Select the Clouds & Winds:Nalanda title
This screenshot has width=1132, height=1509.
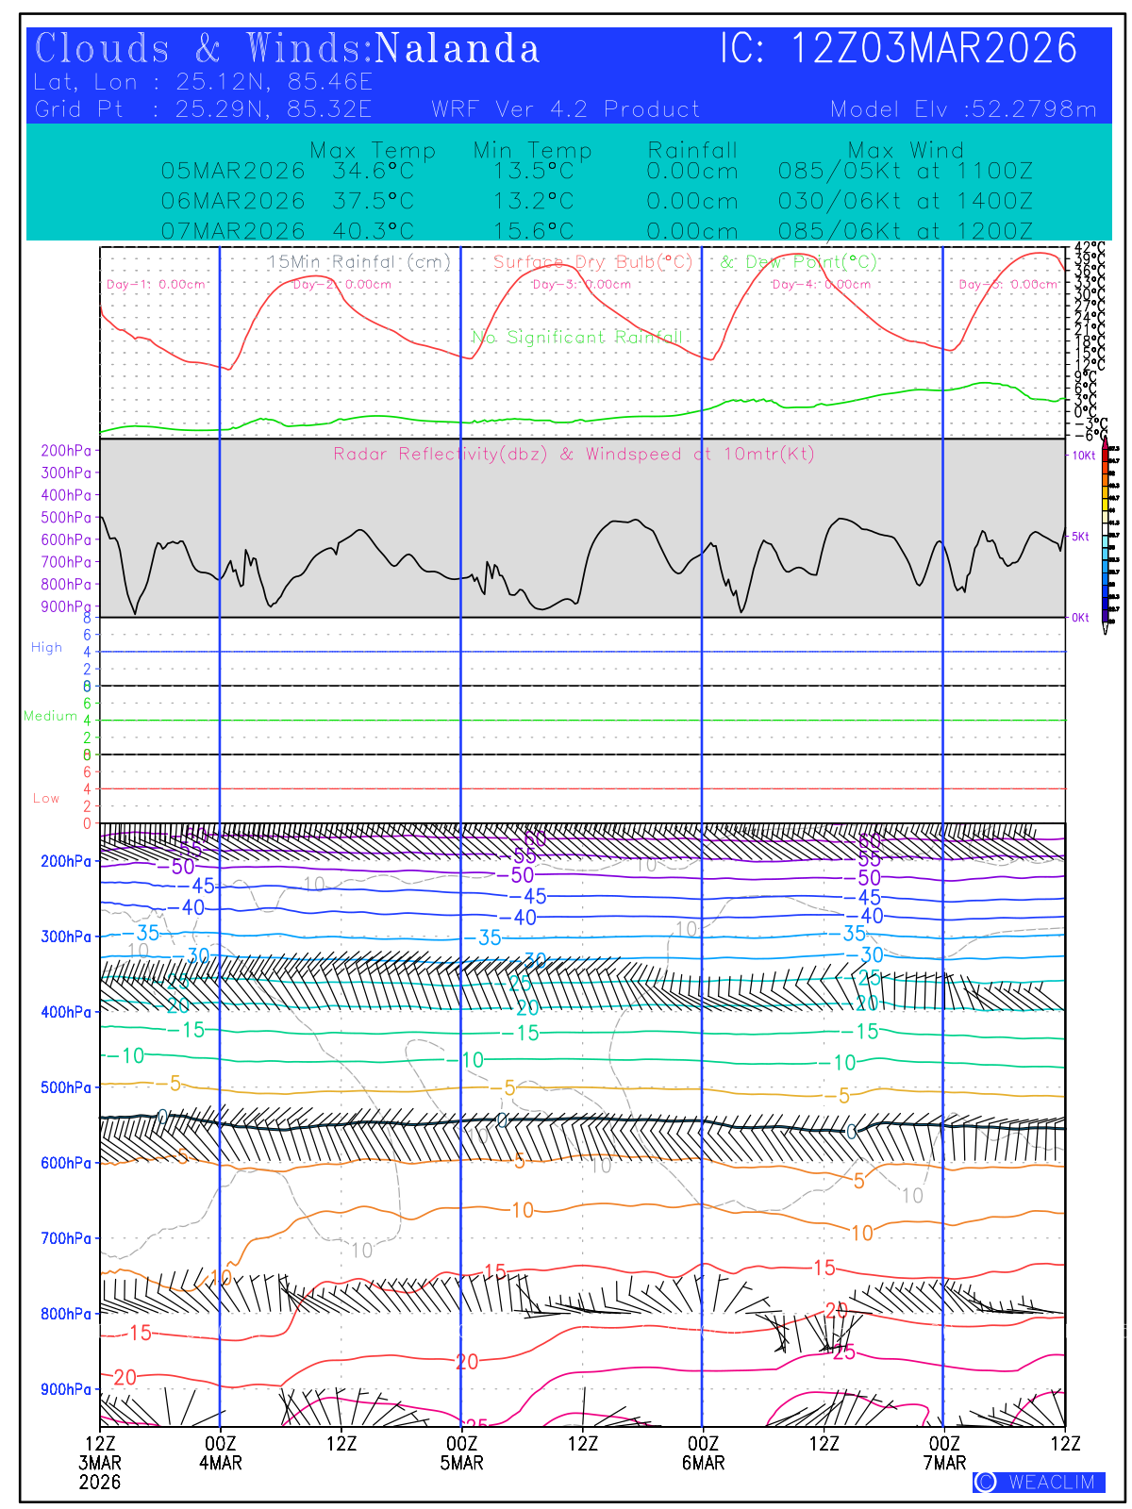pyautogui.click(x=287, y=49)
